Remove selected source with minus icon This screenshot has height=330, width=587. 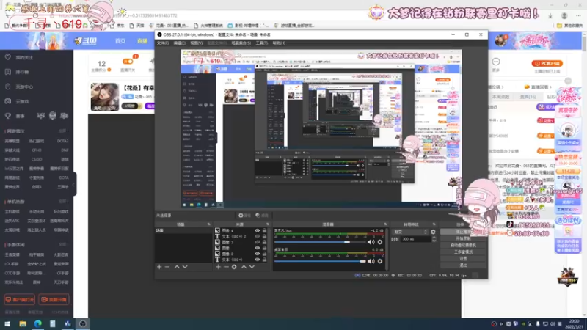[x=226, y=267]
